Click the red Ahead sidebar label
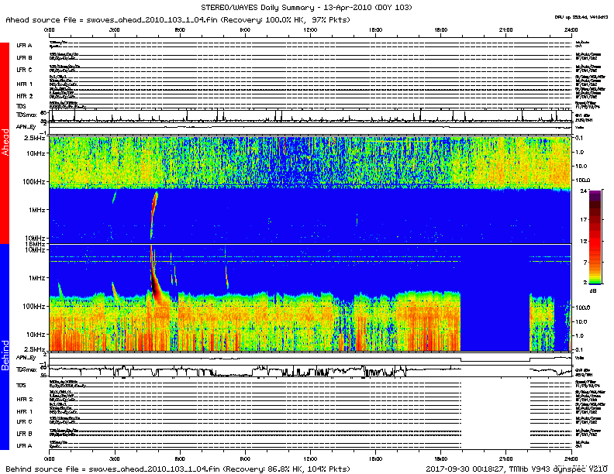Image resolution: width=614 pixels, height=474 pixels. click(5, 143)
